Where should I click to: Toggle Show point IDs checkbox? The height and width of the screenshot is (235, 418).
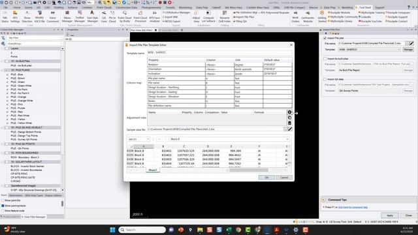coord(3,200)
